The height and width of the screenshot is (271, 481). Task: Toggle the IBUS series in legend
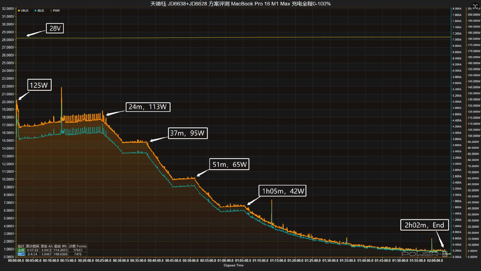pyautogui.click(x=41, y=11)
